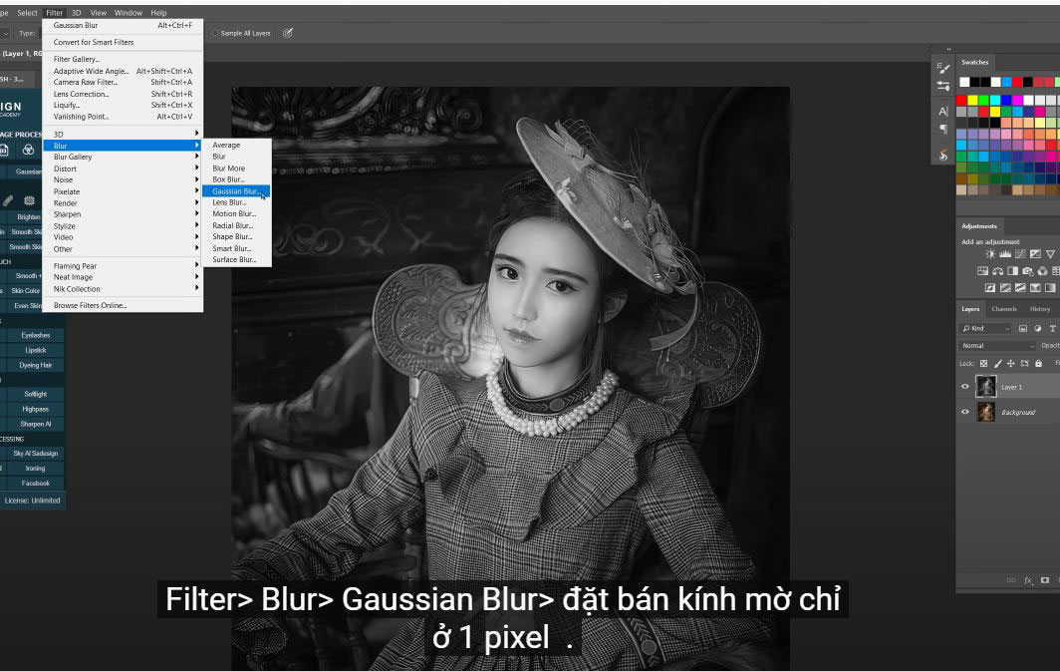Image resolution: width=1060 pixels, height=671 pixels.
Task: Hide the Background layer eye
Action: point(965,412)
